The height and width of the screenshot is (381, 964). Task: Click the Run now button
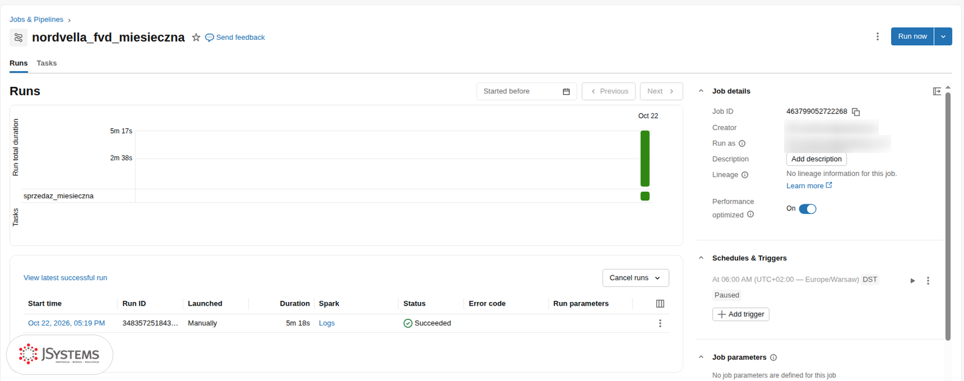[912, 36]
